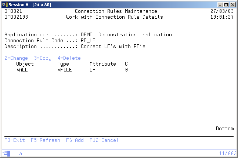The width and height of the screenshot is (238, 158).
Task: Click the *FILE type value
Action: click(x=65, y=70)
